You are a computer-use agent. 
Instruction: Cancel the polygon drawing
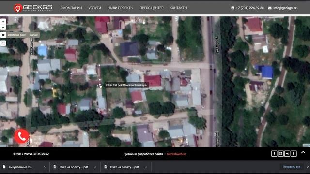(x=33, y=35)
